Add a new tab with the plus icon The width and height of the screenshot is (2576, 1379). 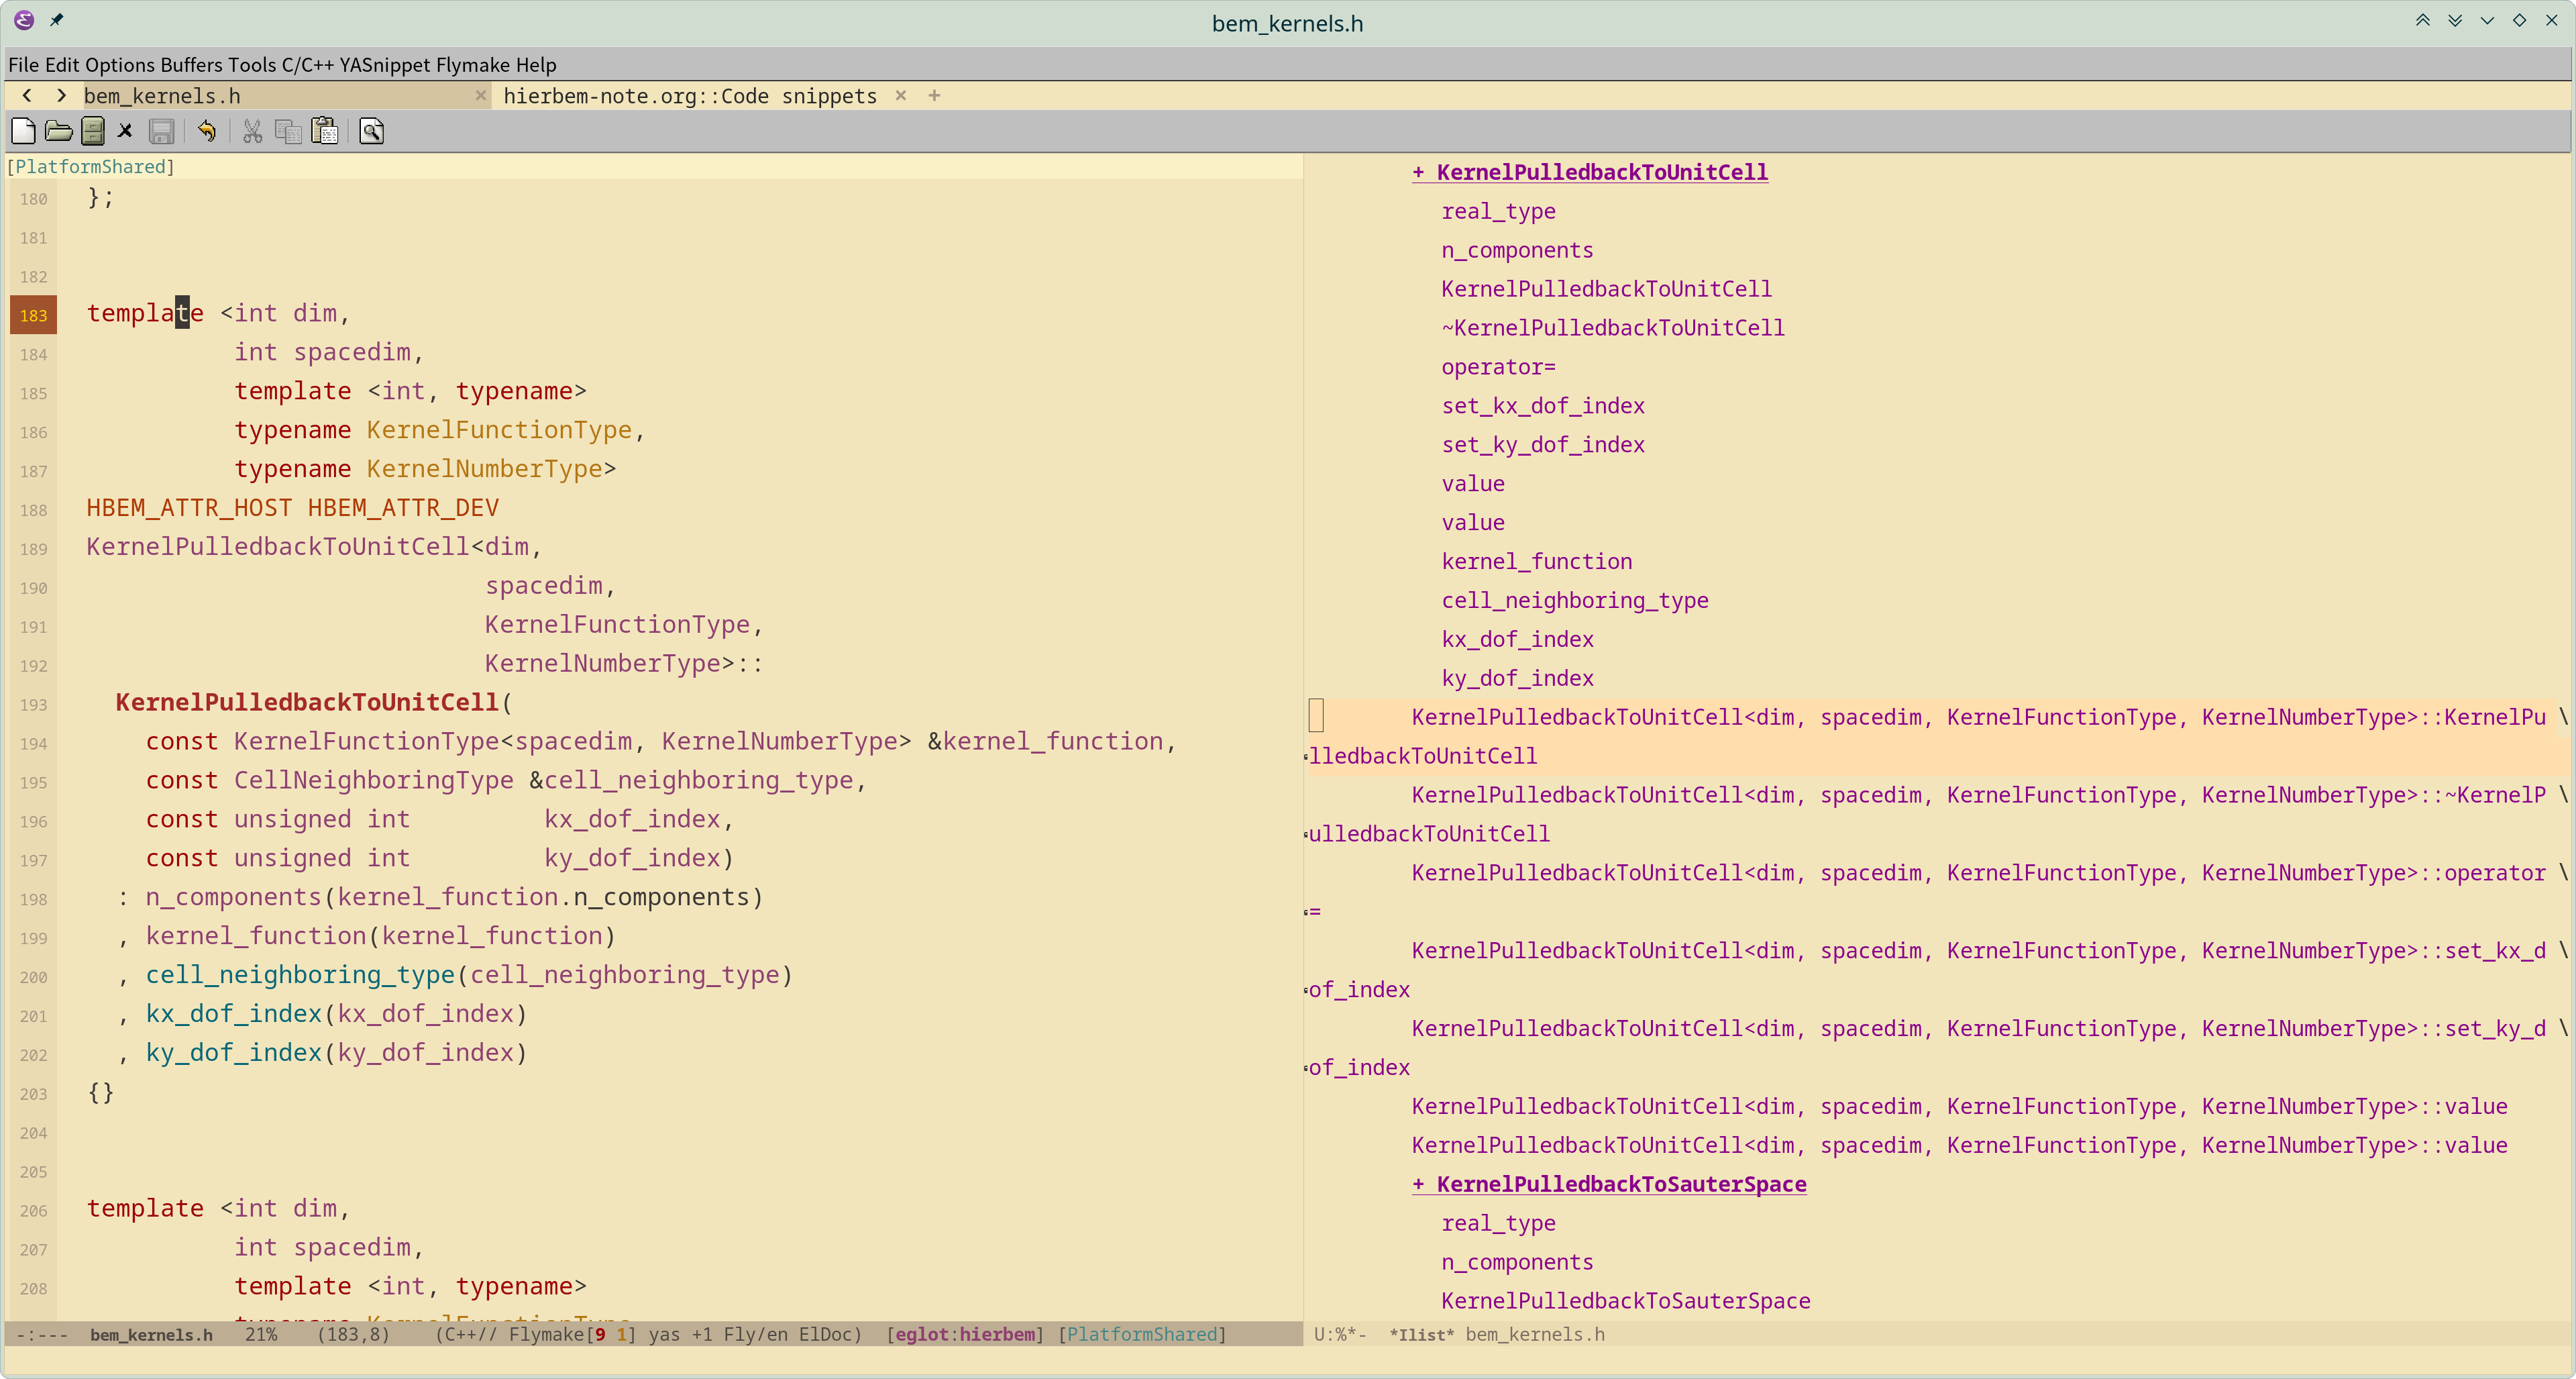[x=934, y=96]
